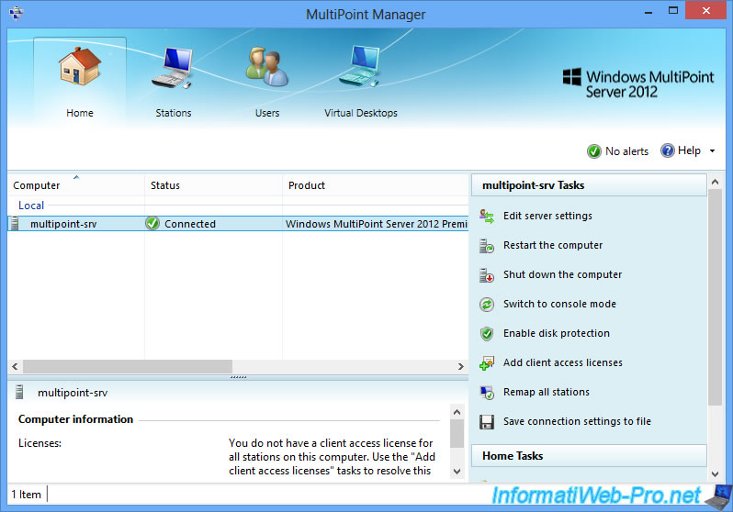Choose Remap all stations task
The image size is (733, 512).
[x=546, y=393]
